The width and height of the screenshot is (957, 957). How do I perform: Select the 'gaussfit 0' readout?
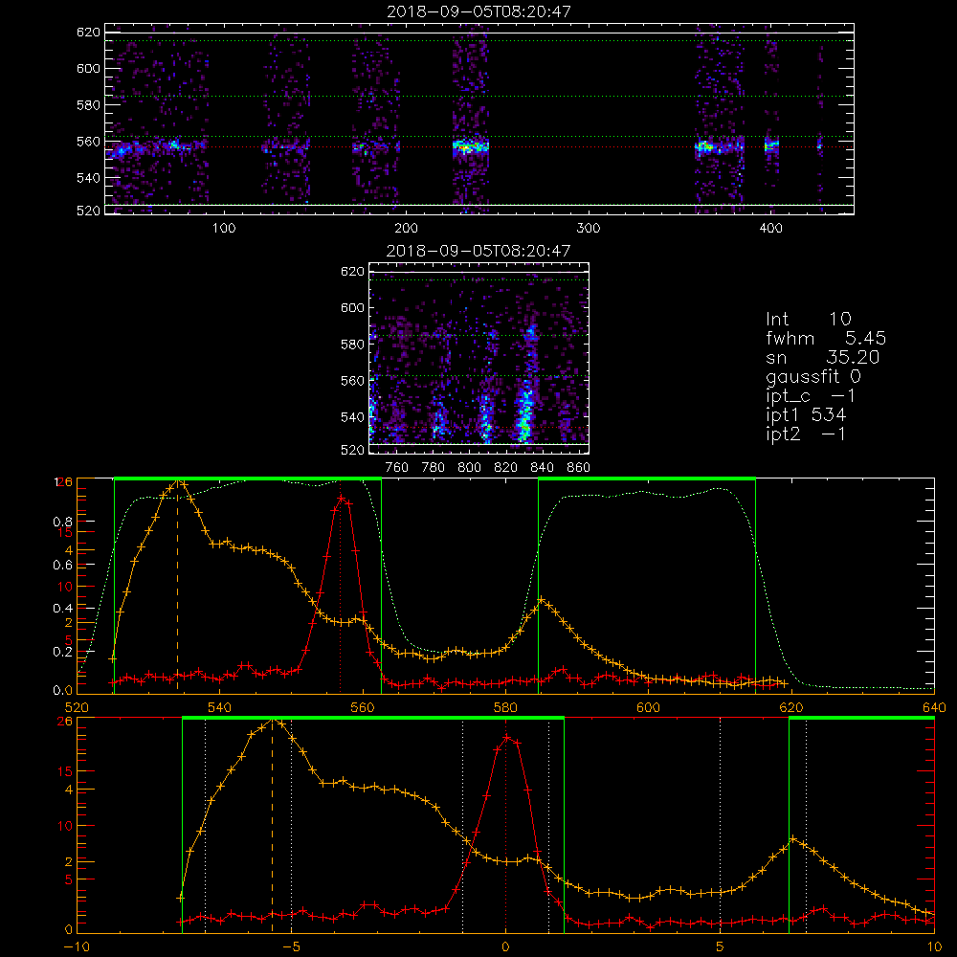tap(813, 377)
